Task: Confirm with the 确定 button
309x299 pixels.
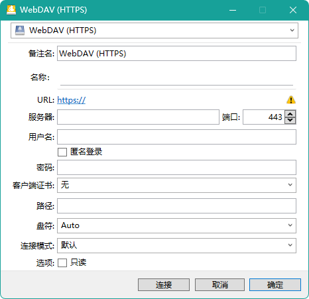Action: click(x=275, y=284)
